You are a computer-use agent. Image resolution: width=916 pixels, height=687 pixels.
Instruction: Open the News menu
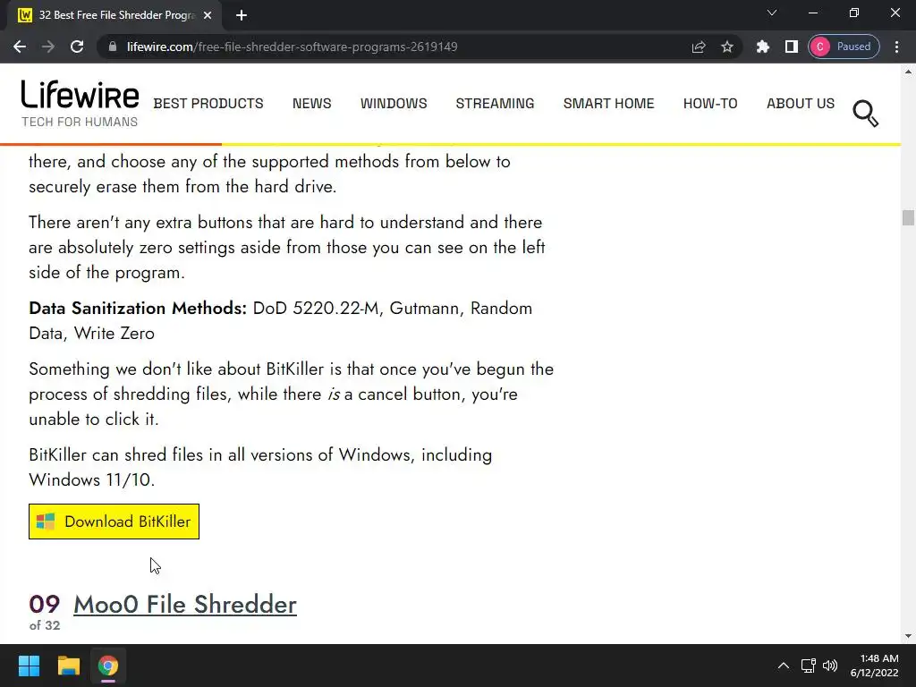click(312, 104)
